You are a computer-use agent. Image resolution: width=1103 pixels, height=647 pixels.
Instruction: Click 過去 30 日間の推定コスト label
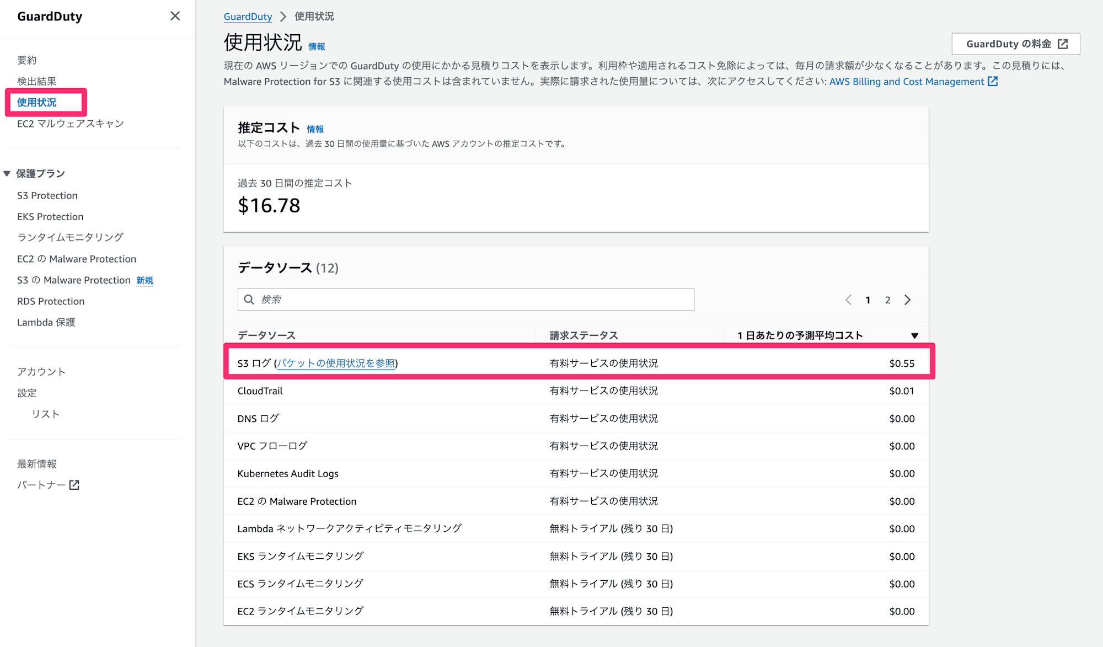295,183
